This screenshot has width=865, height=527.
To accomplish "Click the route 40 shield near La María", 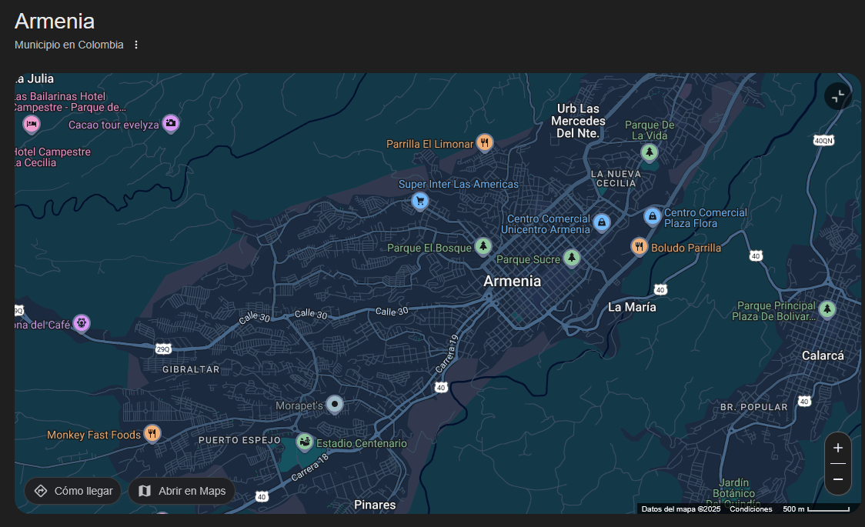I will [x=660, y=290].
